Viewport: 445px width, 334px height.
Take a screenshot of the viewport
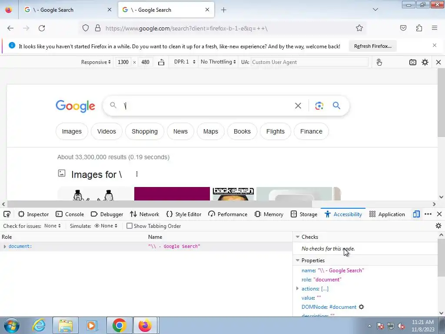(x=413, y=62)
